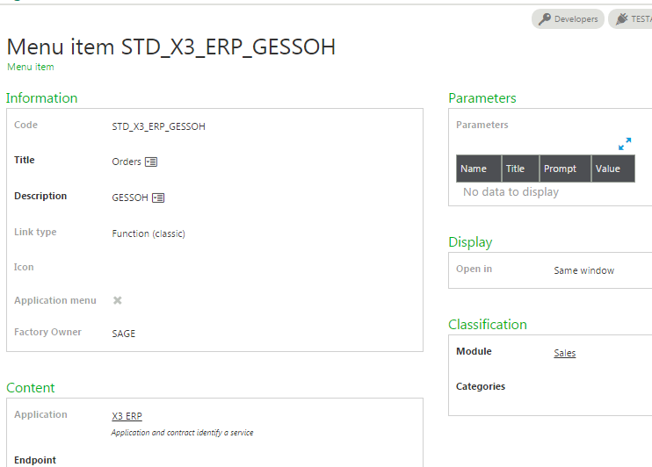Screen dimensions: 652x467
Task: Open the Developers role button
Action: click(x=568, y=18)
